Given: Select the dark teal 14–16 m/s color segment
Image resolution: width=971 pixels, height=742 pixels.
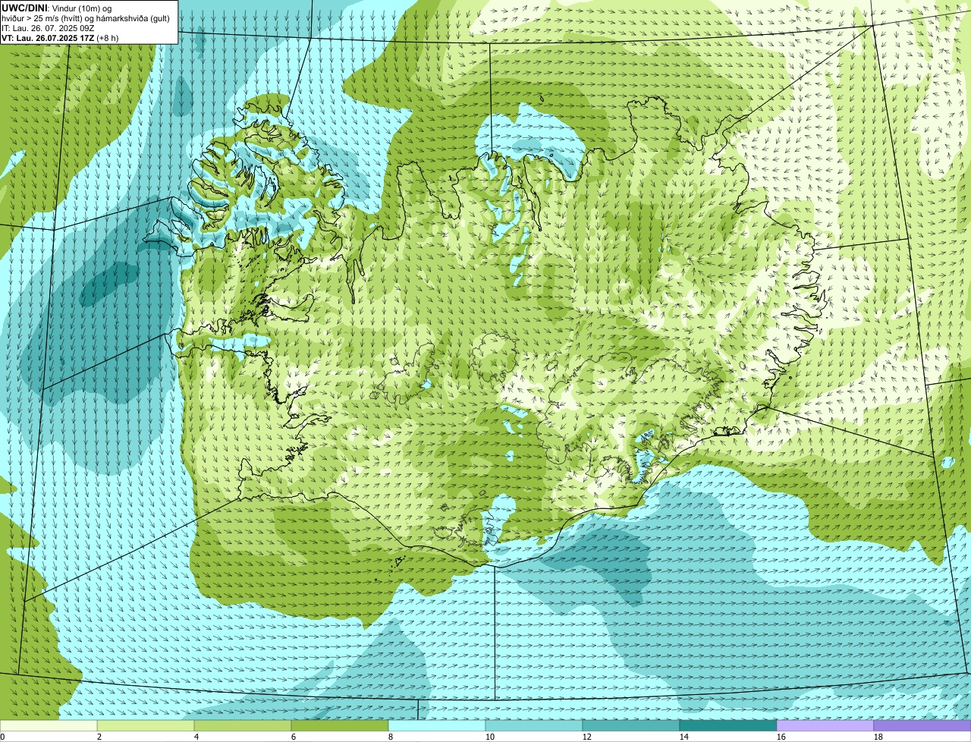Looking at the screenshot, I should pyautogui.click(x=728, y=725).
